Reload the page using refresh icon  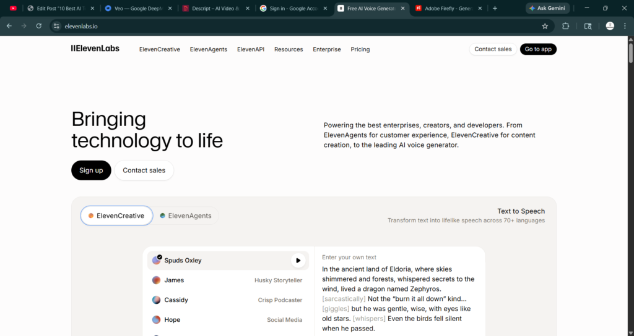tap(38, 26)
